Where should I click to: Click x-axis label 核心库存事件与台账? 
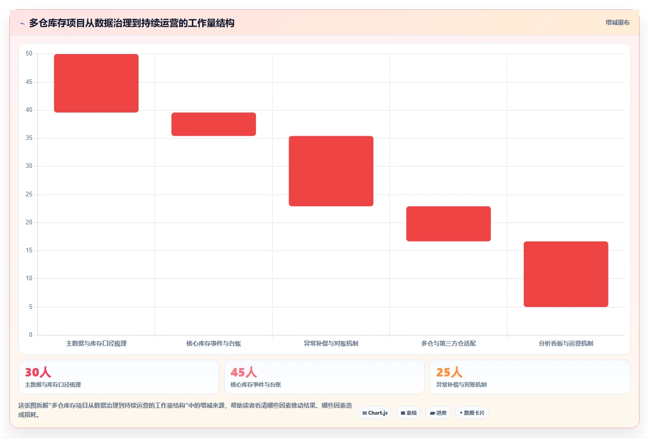pos(213,343)
